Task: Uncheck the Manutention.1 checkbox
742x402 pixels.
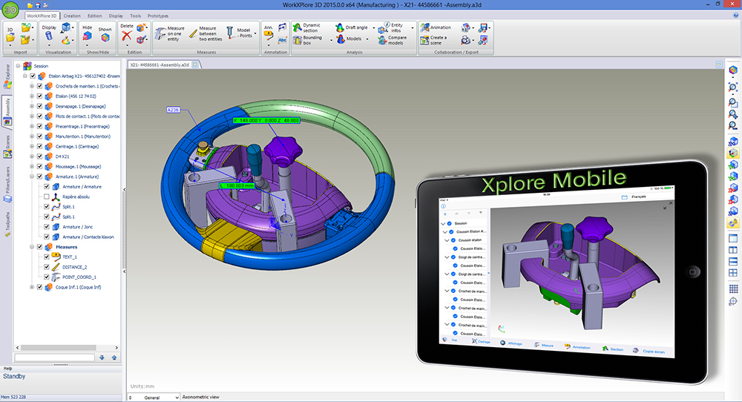Action: (40, 136)
